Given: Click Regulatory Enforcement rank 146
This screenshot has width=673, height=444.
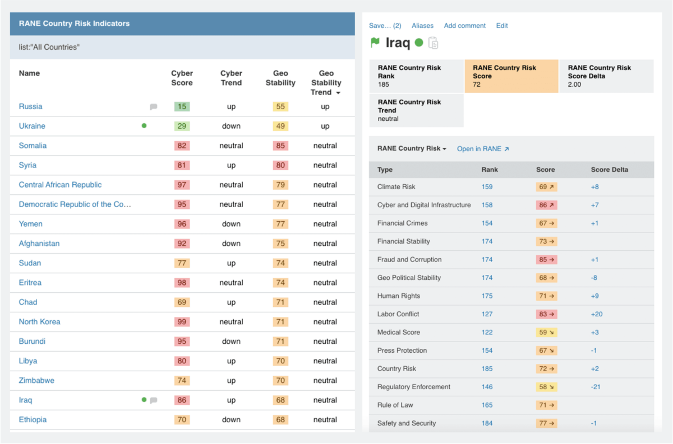Looking at the screenshot, I should pyautogui.click(x=487, y=387).
